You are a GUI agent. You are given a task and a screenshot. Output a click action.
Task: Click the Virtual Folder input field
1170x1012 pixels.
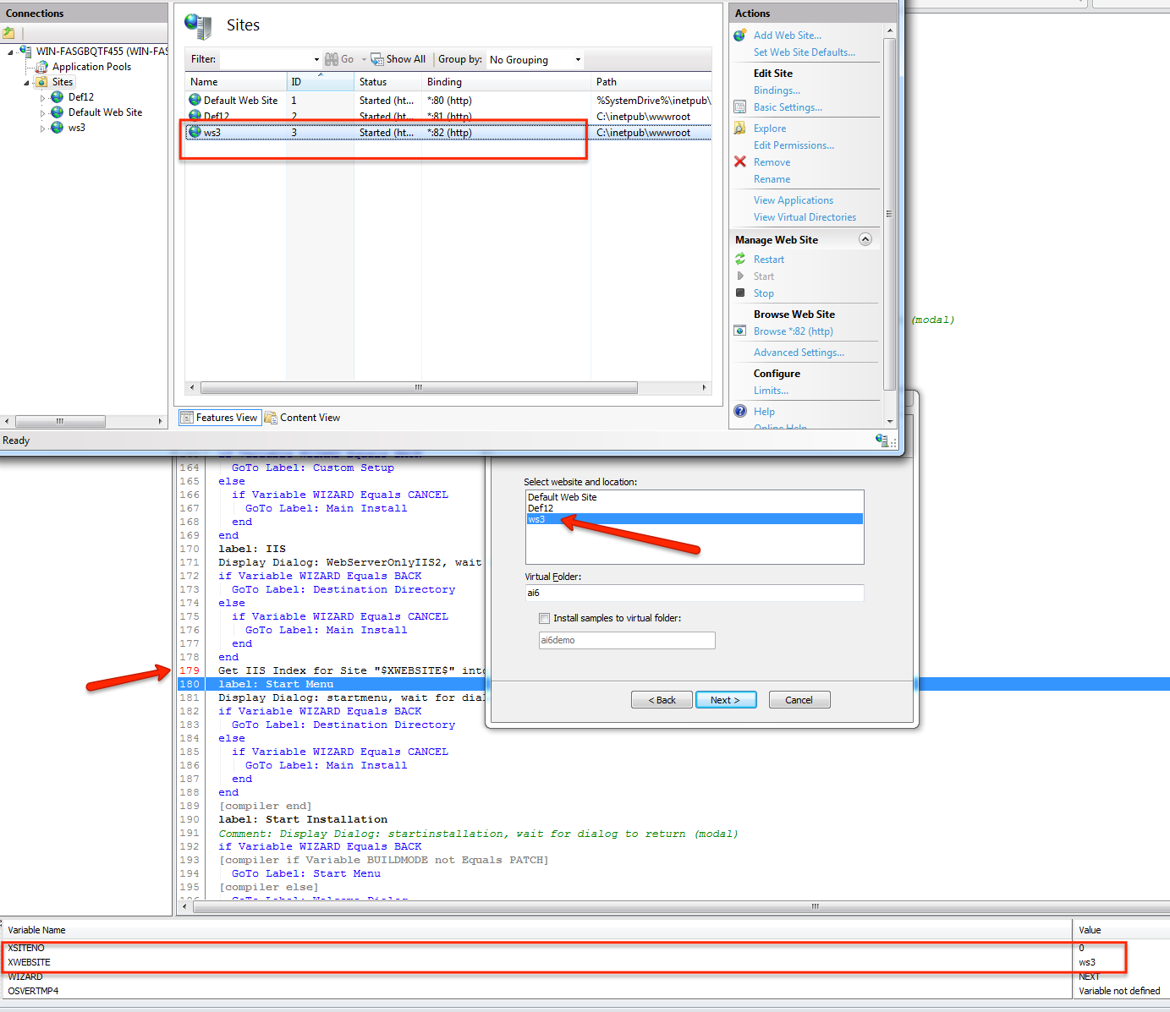695,593
